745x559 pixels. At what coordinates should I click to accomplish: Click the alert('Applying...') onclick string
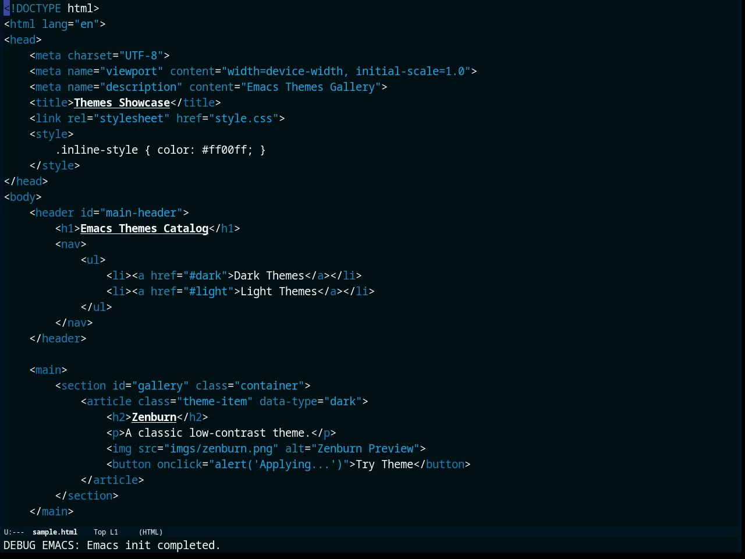279,465
